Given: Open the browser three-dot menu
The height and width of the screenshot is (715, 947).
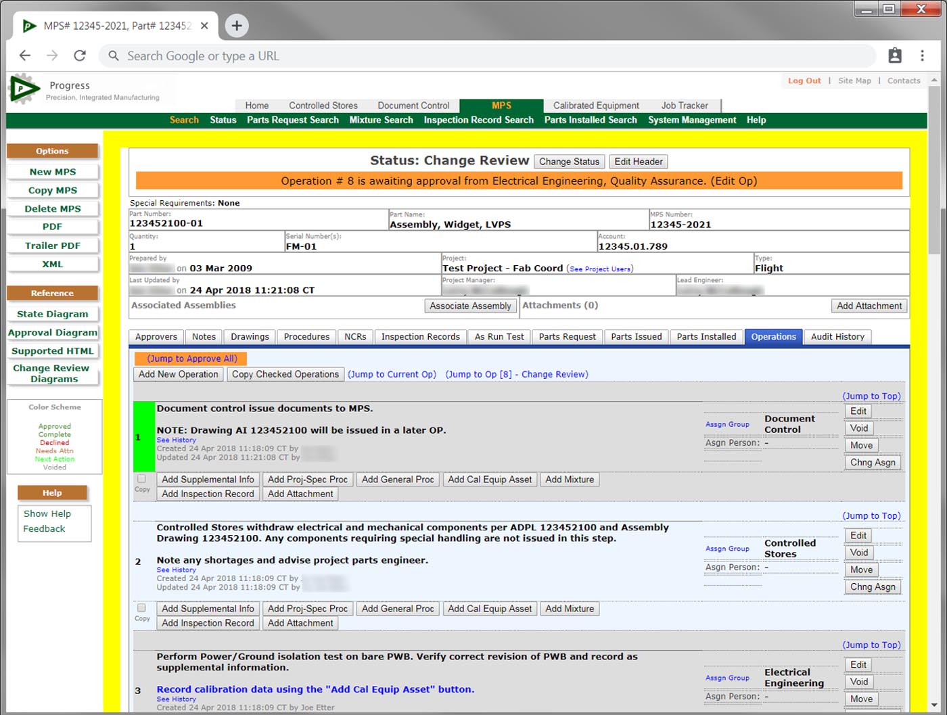Looking at the screenshot, I should (922, 56).
